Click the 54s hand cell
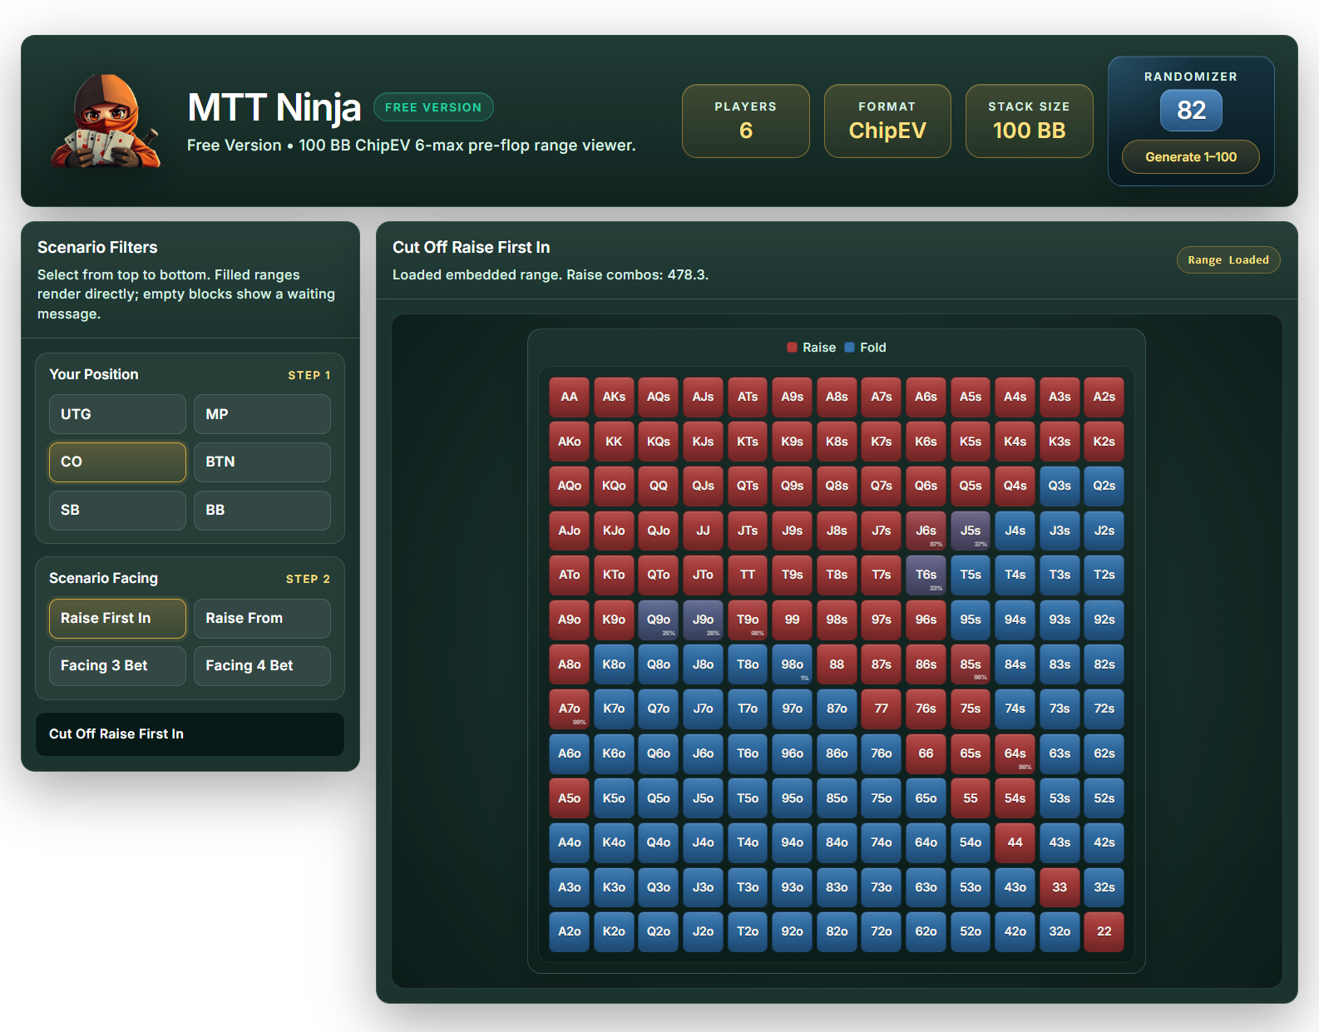 1015,798
